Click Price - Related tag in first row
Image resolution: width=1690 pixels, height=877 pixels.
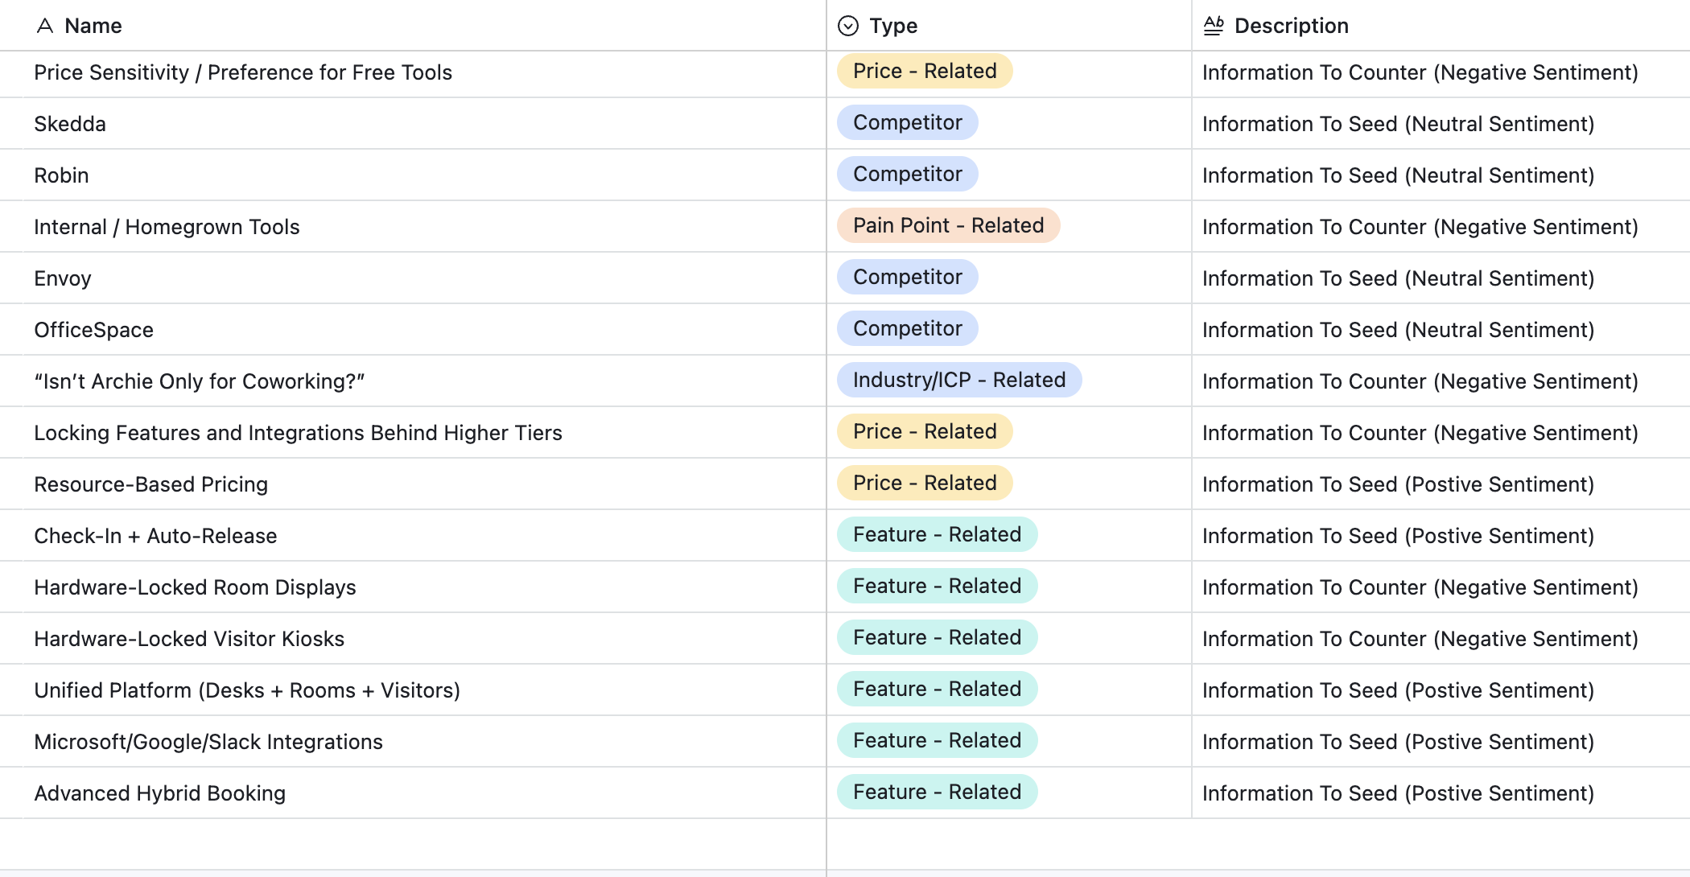point(924,71)
